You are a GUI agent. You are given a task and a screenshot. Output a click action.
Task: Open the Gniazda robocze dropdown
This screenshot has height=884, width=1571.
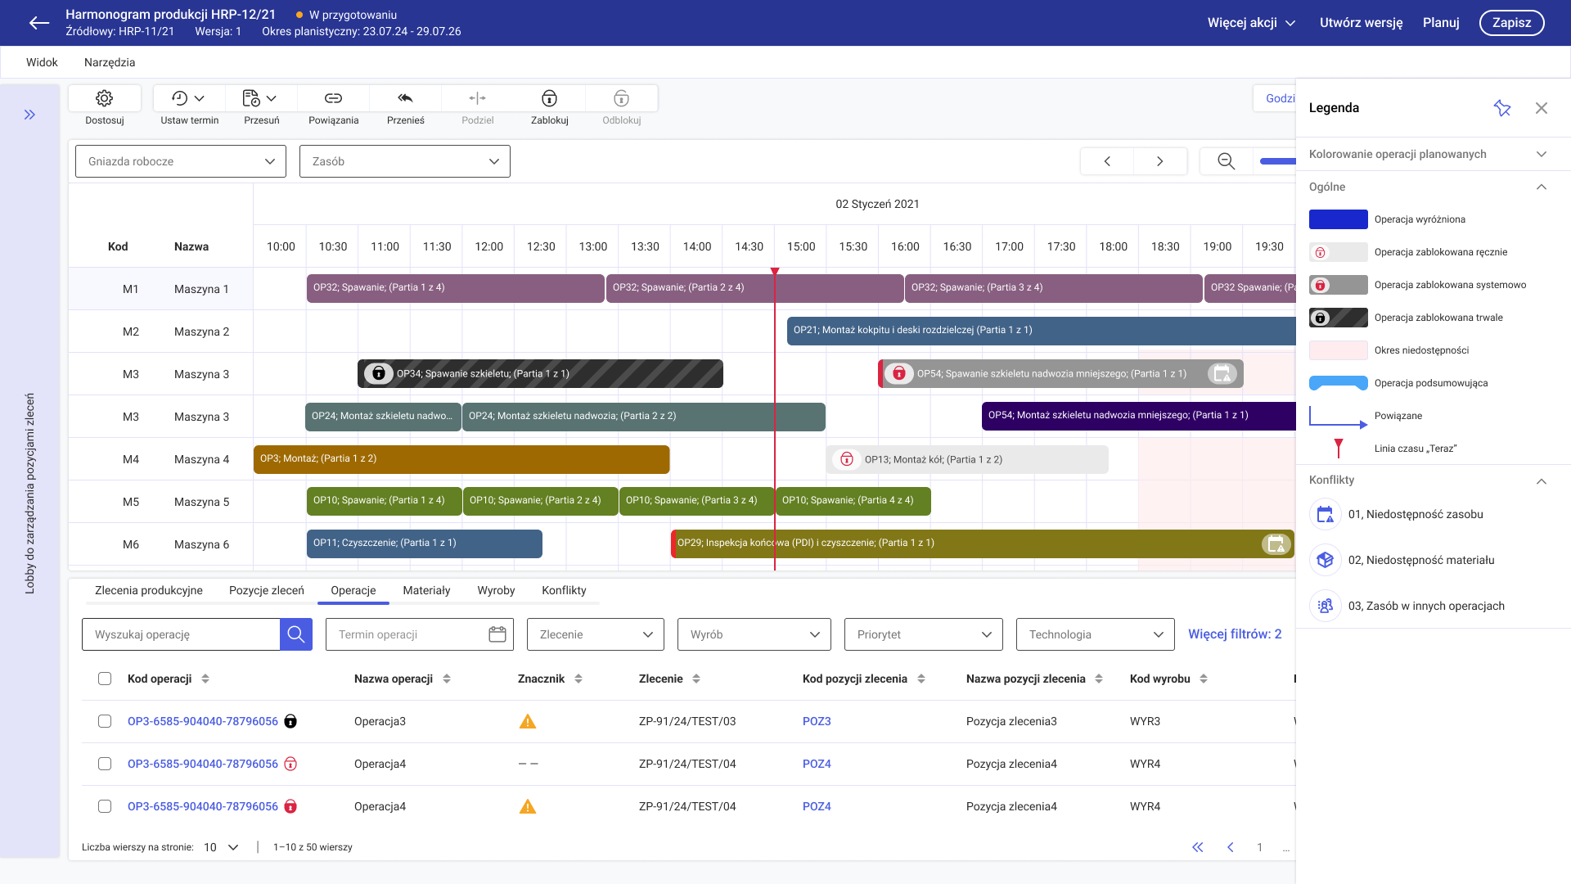click(181, 161)
